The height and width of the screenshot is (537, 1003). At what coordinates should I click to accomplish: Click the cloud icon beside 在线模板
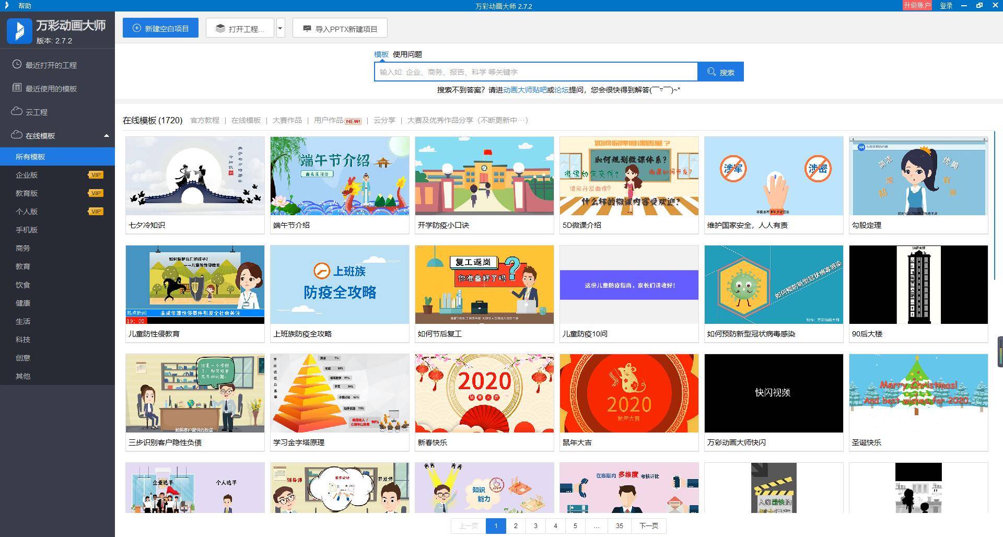tap(17, 135)
